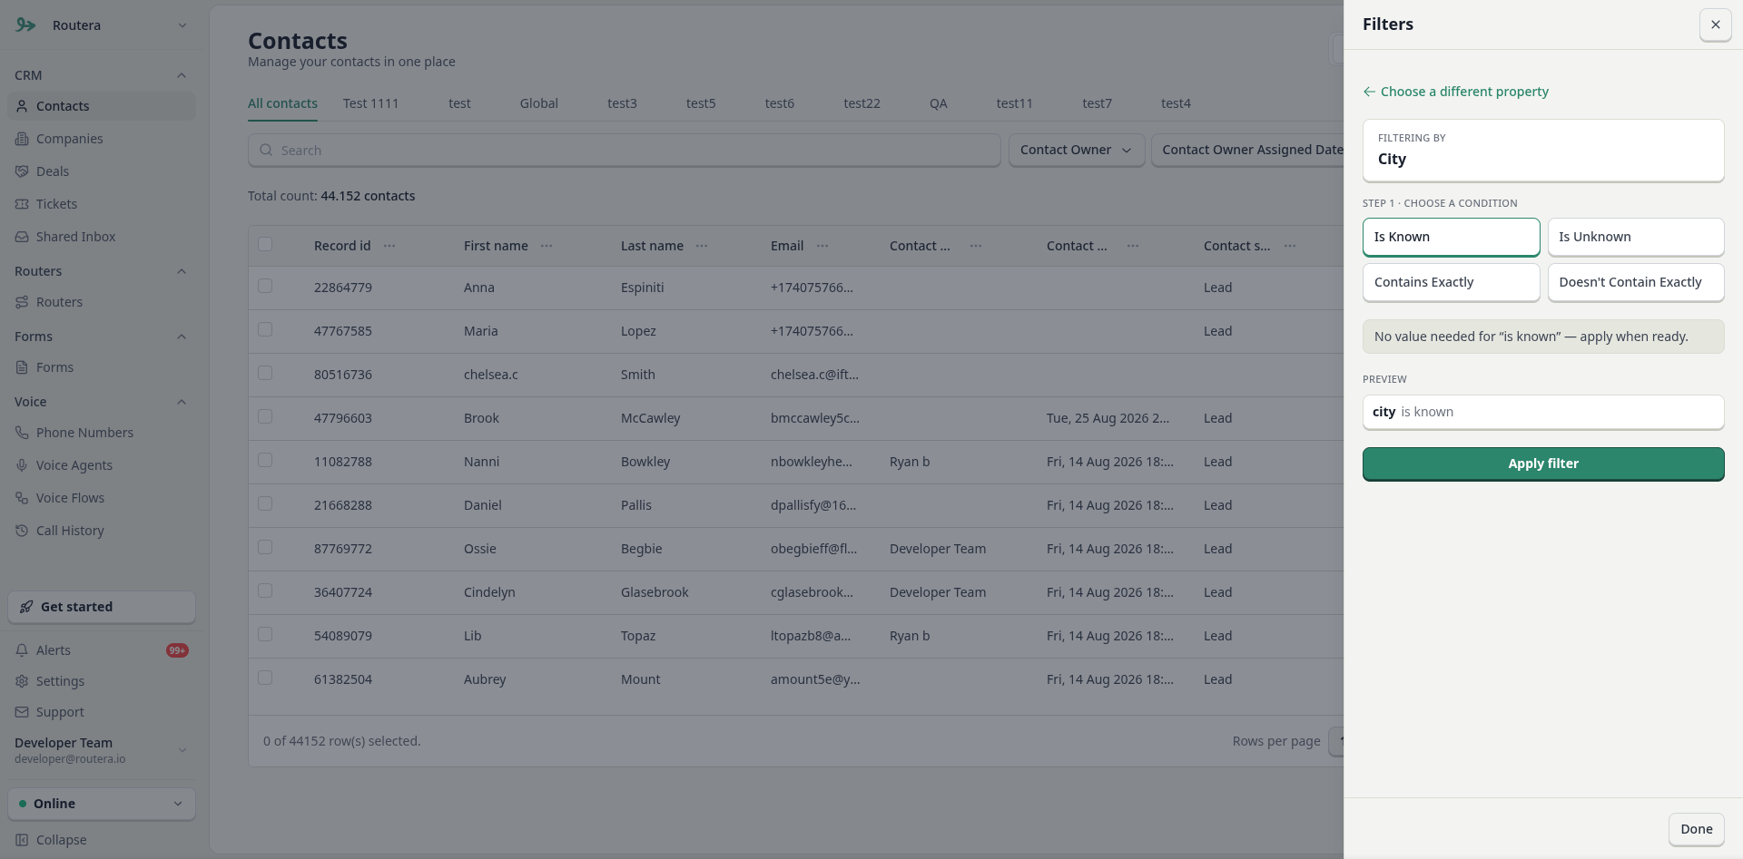This screenshot has height=859, width=1743.
Task: Switch to the Test 1111 tab
Action: pos(370,103)
